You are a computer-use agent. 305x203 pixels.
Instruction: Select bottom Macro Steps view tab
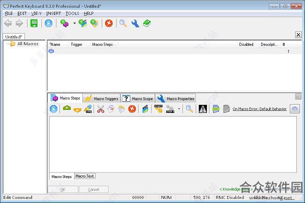point(62,177)
